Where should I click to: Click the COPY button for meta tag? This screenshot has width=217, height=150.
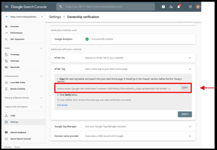(x=185, y=88)
